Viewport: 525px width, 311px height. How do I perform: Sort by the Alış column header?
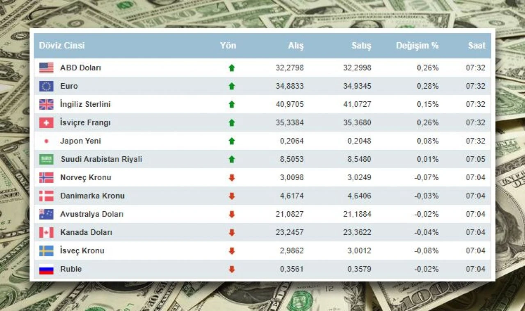point(297,46)
